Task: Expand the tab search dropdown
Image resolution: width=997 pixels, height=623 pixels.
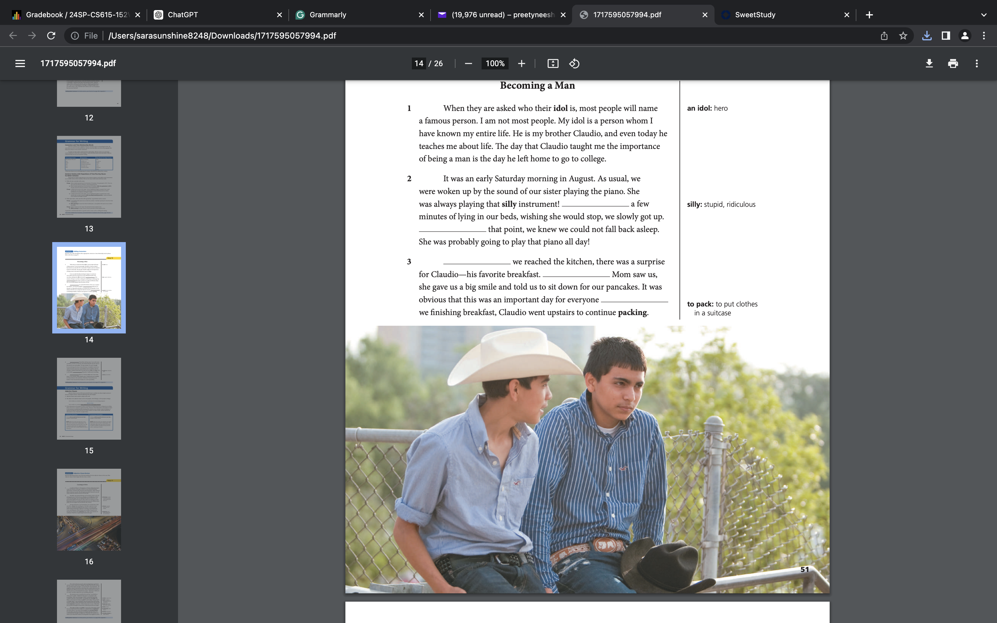Action: 984,15
